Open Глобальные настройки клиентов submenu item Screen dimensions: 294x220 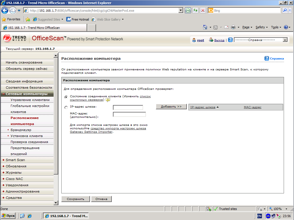[x=30, y=109]
